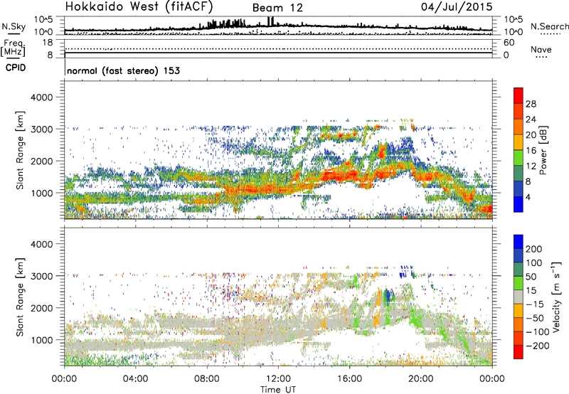
Task: Click the '2000' tick on the velocity panel
Action: pos(41,308)
